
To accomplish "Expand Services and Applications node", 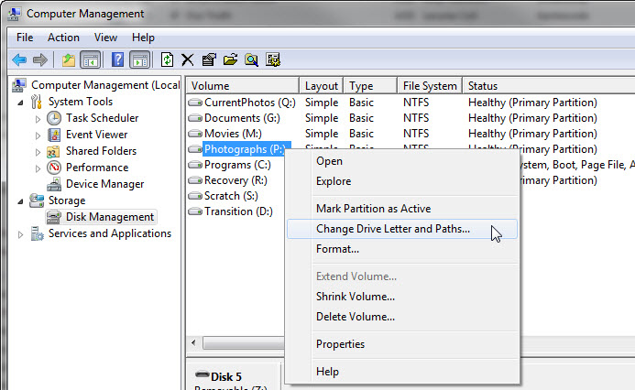I will click(x=20, y=234).
